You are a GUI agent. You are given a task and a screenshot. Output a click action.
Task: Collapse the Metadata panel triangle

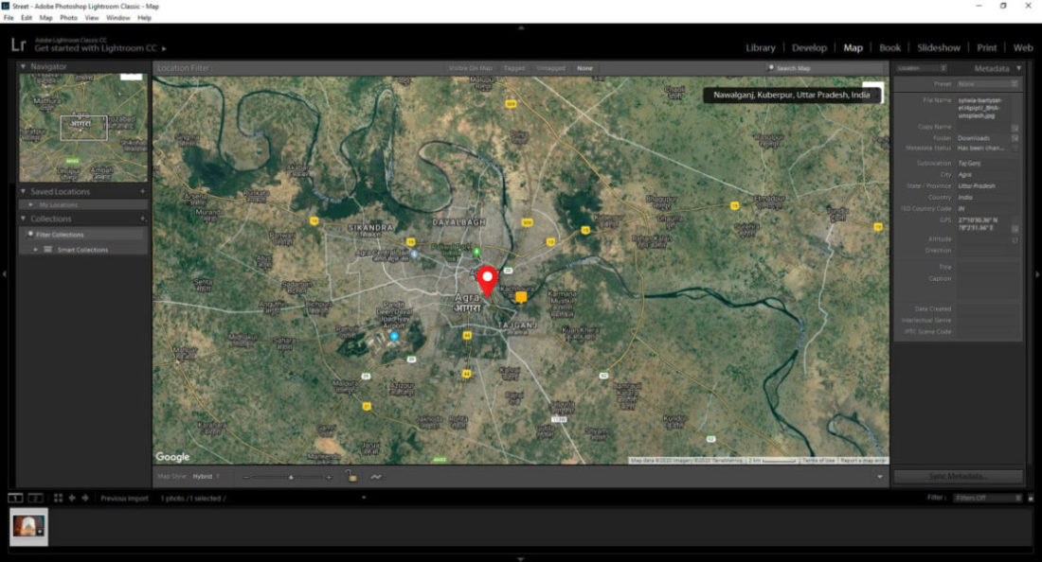(1018, 68)
